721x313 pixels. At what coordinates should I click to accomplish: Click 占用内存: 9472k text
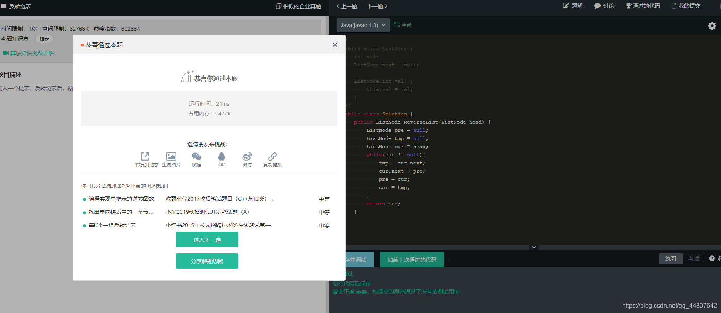point(209,114)
